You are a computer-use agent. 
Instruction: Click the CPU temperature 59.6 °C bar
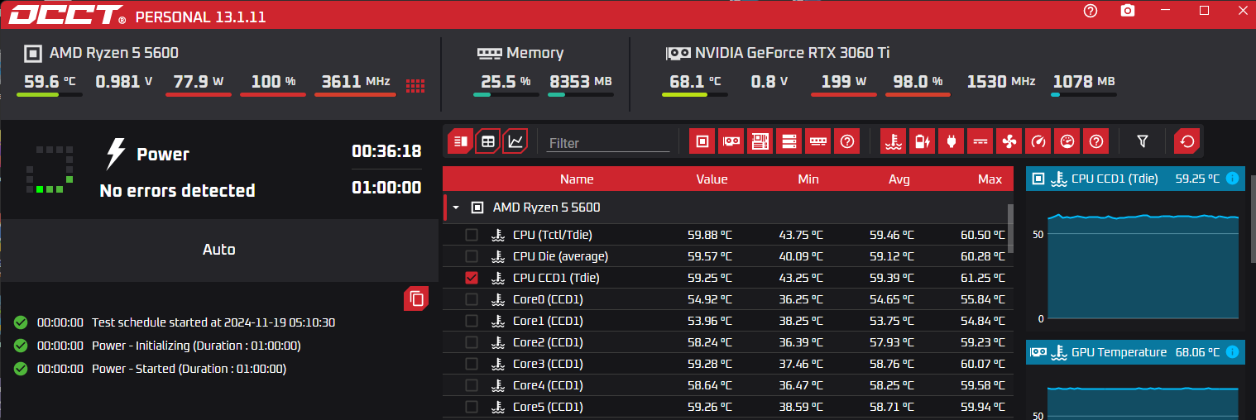(49, 94)
